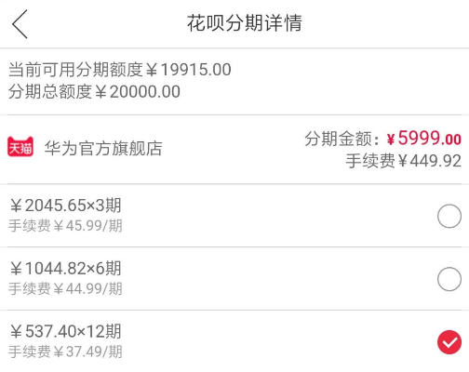
Task: Tap the 当前可用分期额度 ¥19915.00 line
Action: point(120,69)
